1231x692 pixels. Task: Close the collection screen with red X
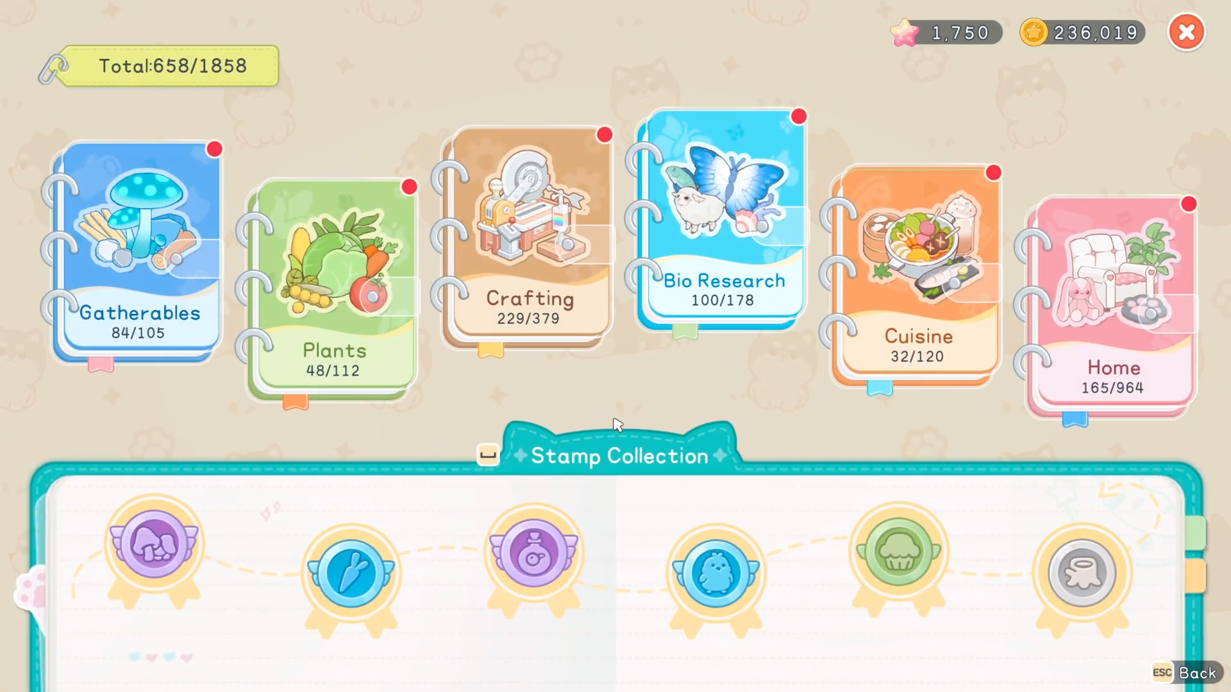(x=1187, y=32)
